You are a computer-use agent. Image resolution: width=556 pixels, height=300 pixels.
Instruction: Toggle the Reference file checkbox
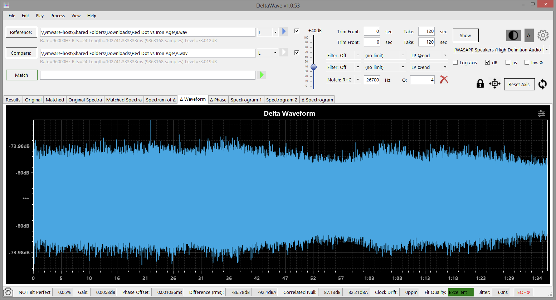tap(297, 31)
